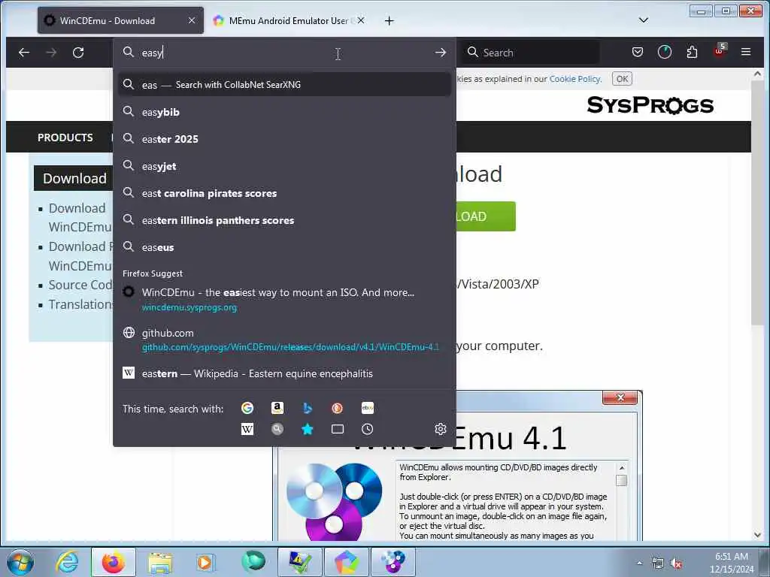The width and height of the screenshot is (770, 577).
Task: Close the MEmu Android Emulator tab
Action: click(x=361, y=20)
